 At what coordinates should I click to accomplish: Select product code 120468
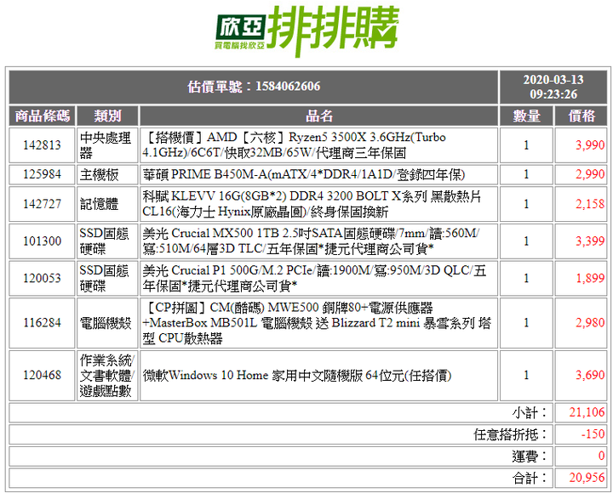click(x=43, y=375)
